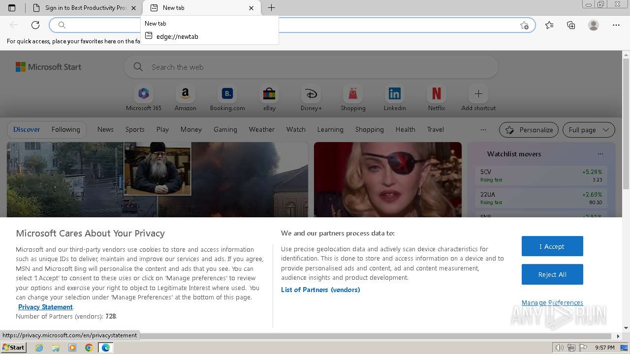630x354 pixels.
Task: Open the Travel category
Action: pos(436,129)
